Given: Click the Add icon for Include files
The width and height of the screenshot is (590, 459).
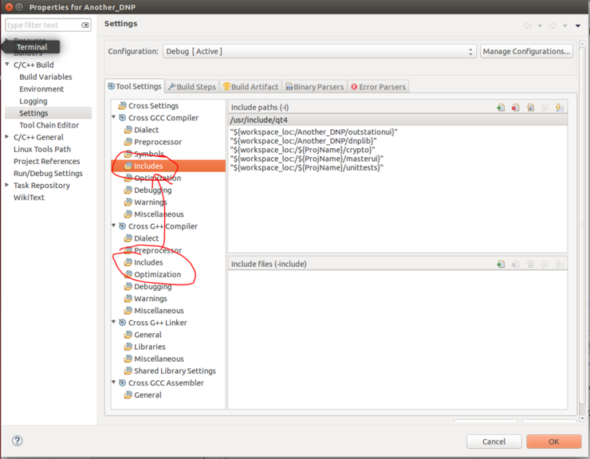Looking at the screenshot, I should 501,265.
